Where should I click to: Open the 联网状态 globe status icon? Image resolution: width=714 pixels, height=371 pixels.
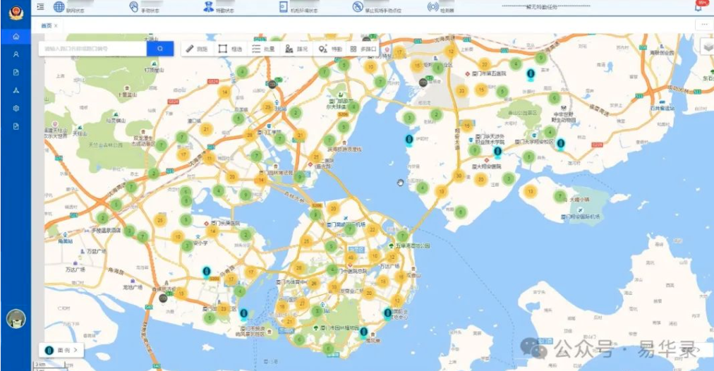(59, 7)
